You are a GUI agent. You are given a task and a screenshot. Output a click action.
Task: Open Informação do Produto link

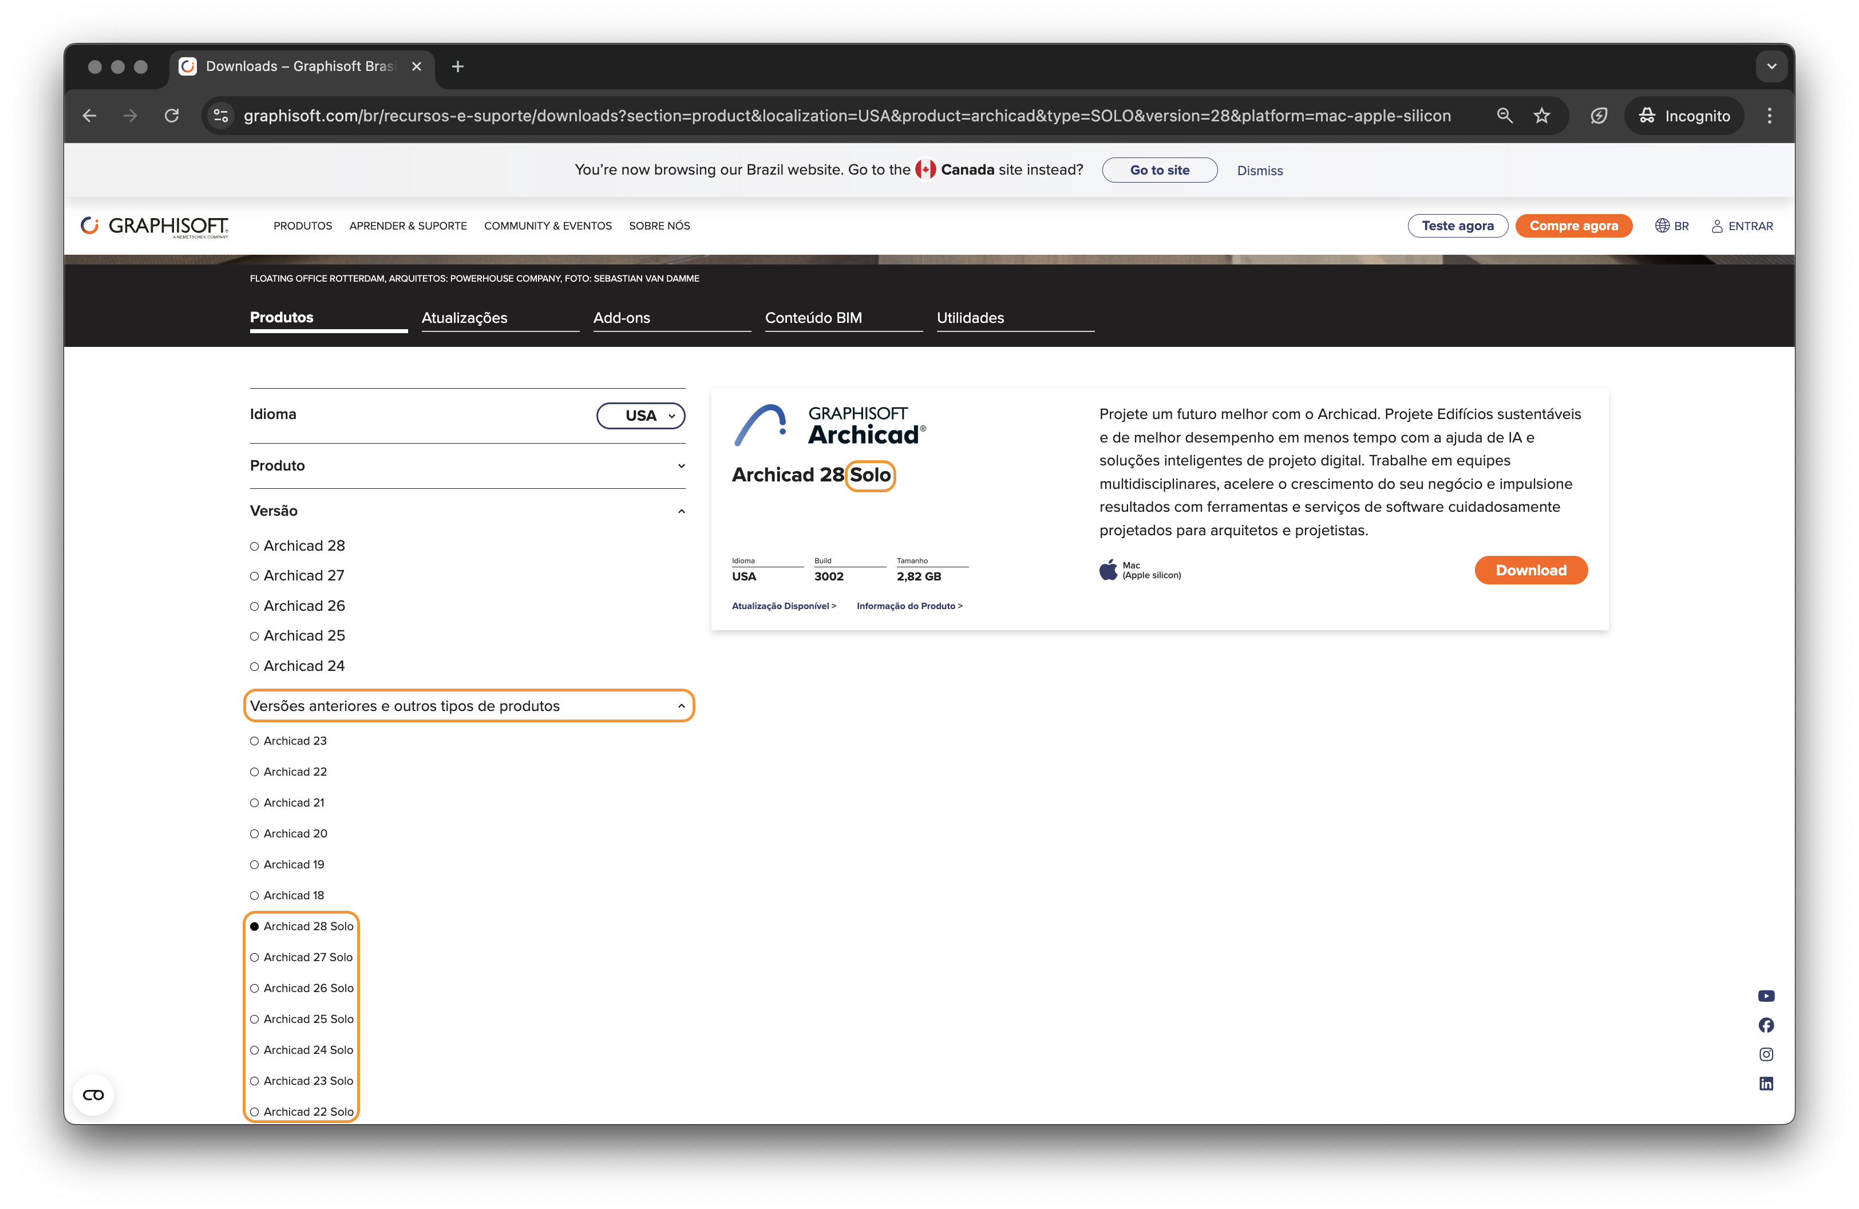[x=909, y=606]
